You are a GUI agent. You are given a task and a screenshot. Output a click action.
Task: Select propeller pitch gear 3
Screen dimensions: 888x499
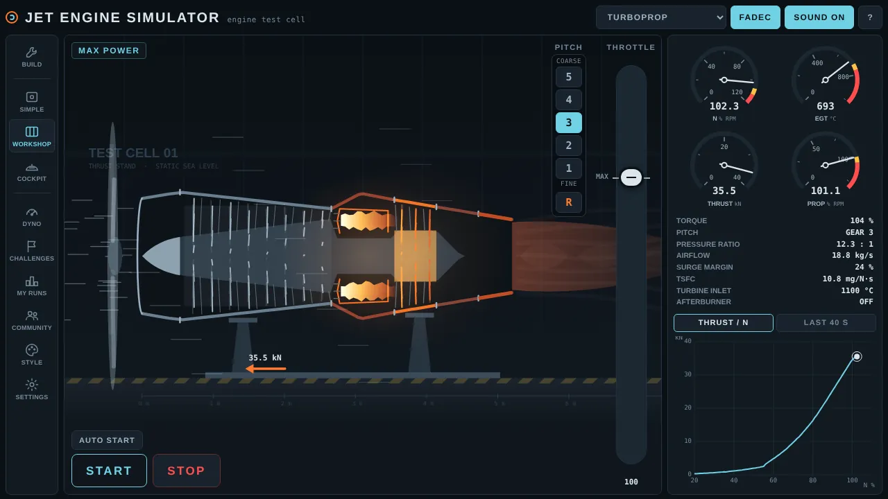569,123
